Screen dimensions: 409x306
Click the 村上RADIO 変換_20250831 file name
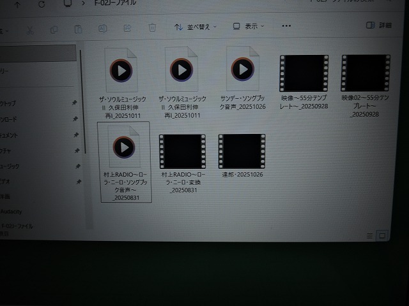[183, 182]
